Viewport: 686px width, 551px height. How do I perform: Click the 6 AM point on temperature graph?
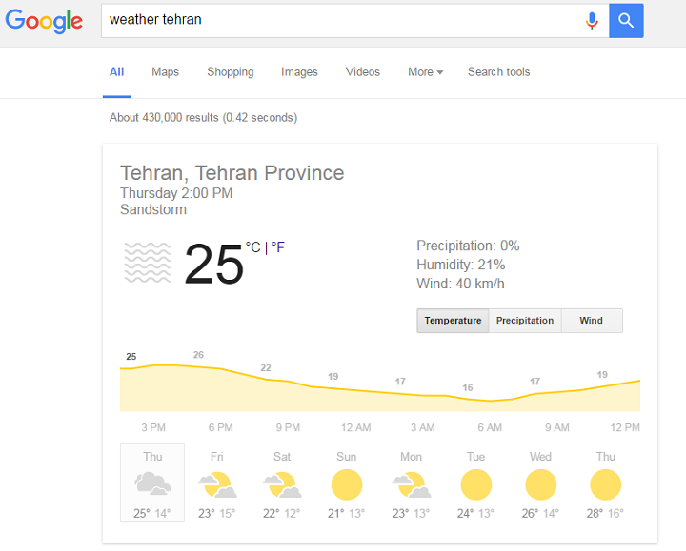[490, 401]
